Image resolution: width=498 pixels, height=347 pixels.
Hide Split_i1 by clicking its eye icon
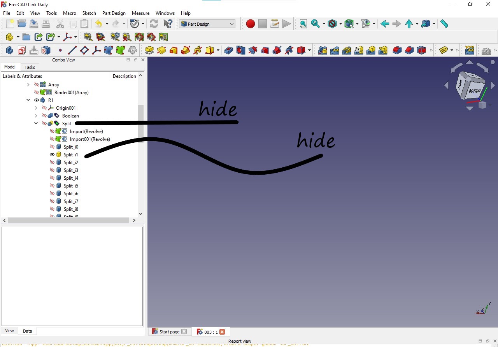click(x=52, y=154)
